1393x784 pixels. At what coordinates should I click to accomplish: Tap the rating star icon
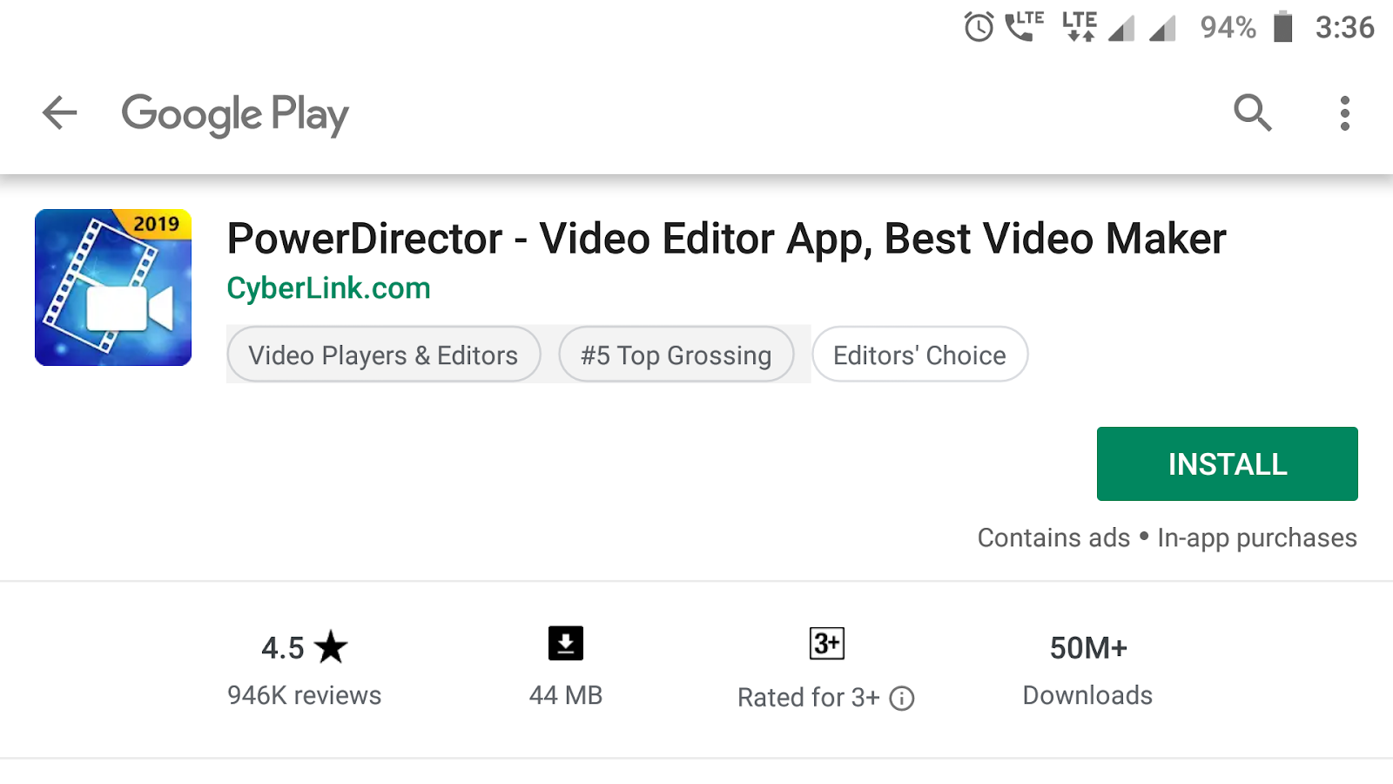pyautogui.click(x=331, y=647)
